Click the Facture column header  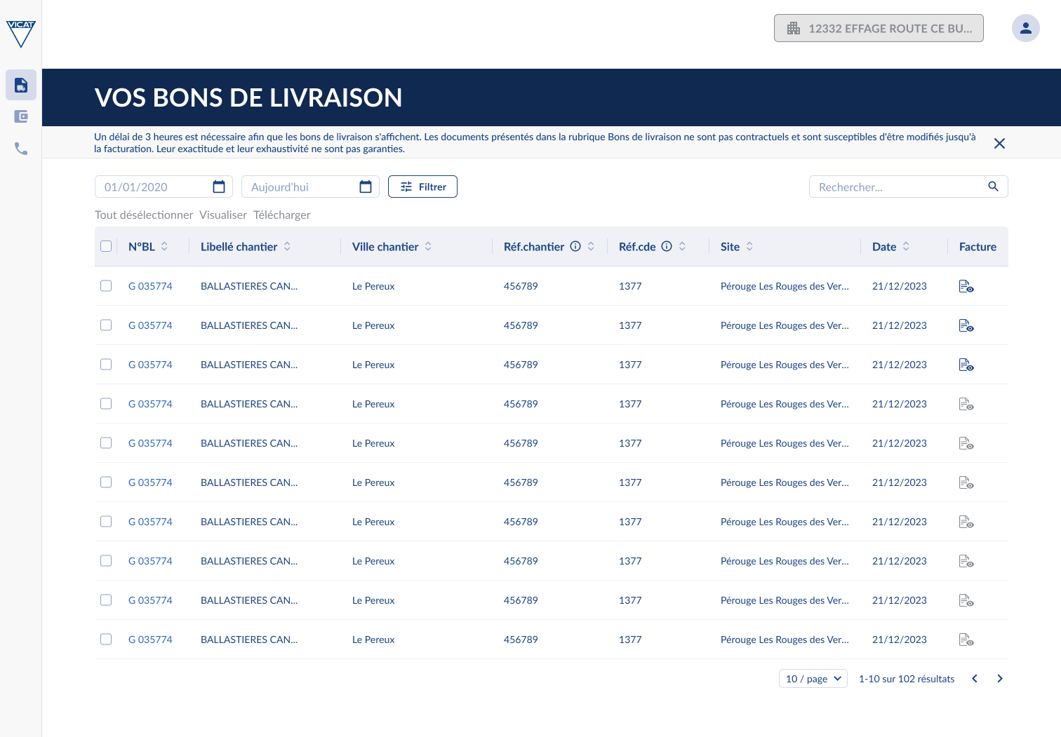(x=977, y=246)
